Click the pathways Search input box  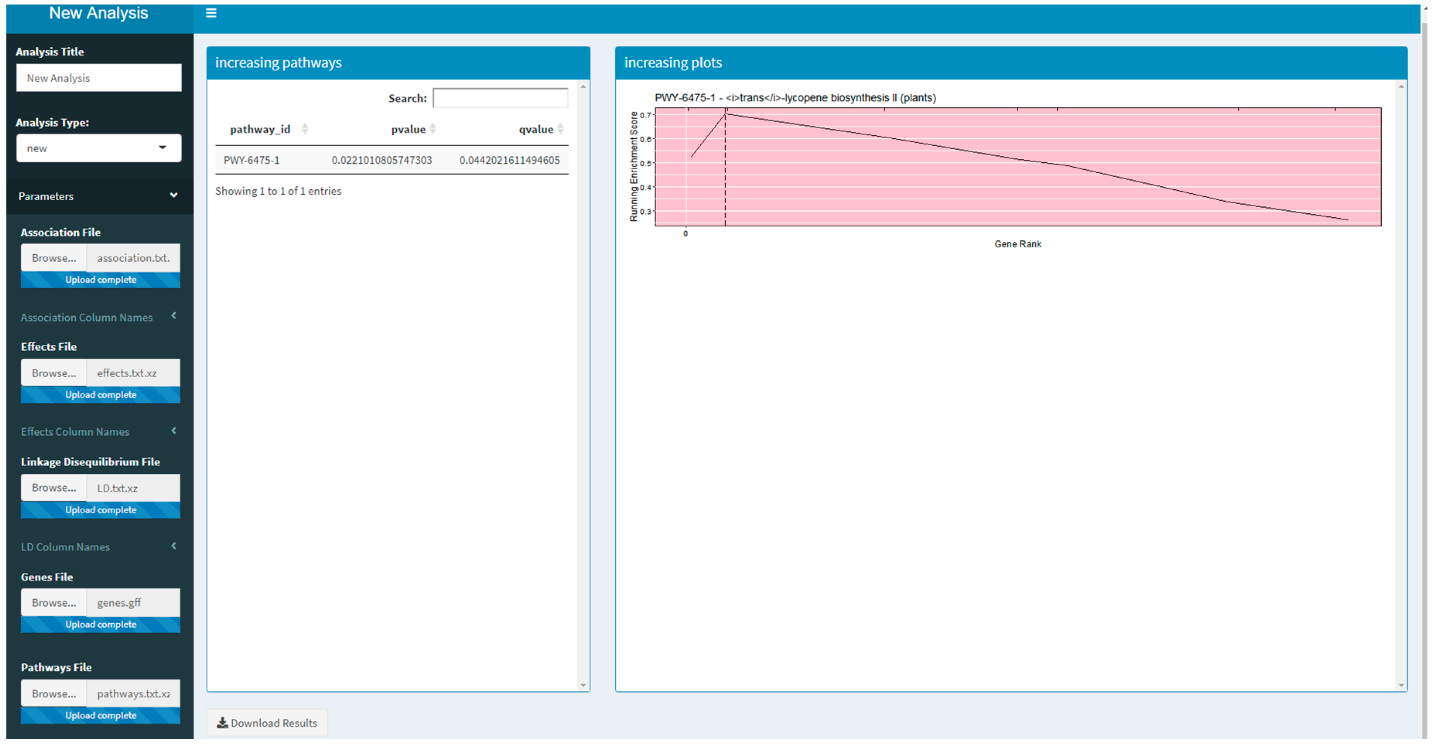500,98
